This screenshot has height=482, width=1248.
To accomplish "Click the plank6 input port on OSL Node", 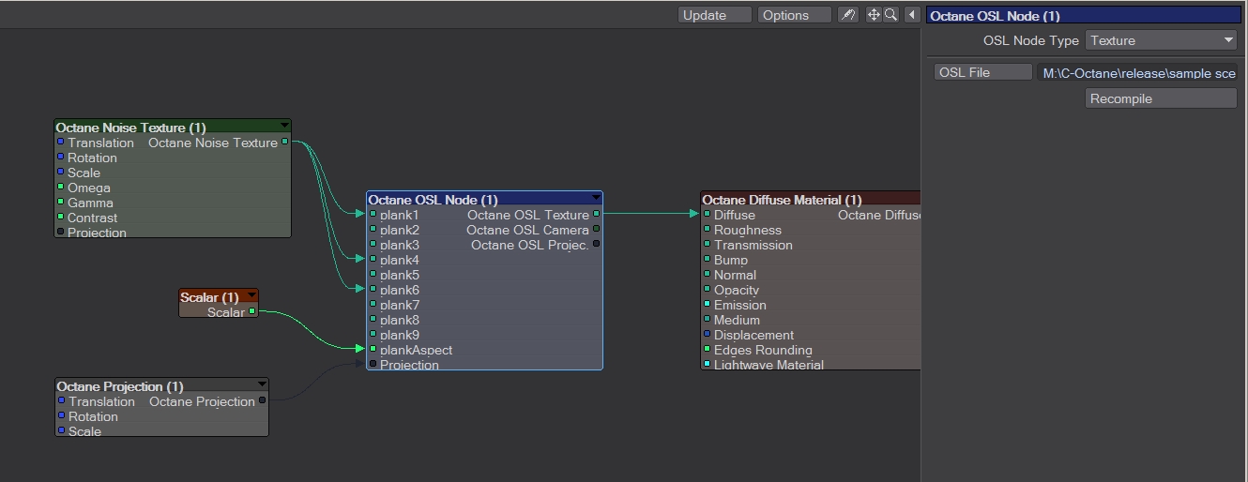I will pos(373,290).
